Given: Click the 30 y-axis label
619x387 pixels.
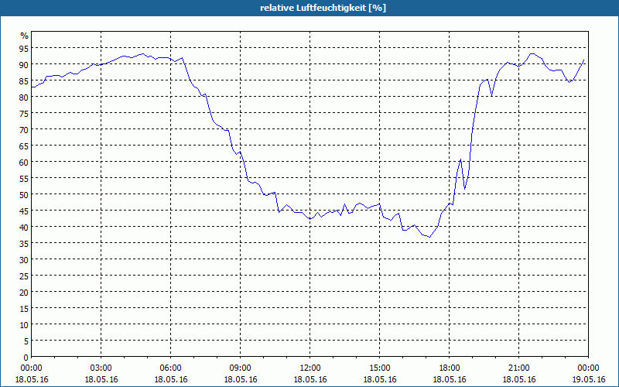Looking at the screenshot, I should (24, 260).
